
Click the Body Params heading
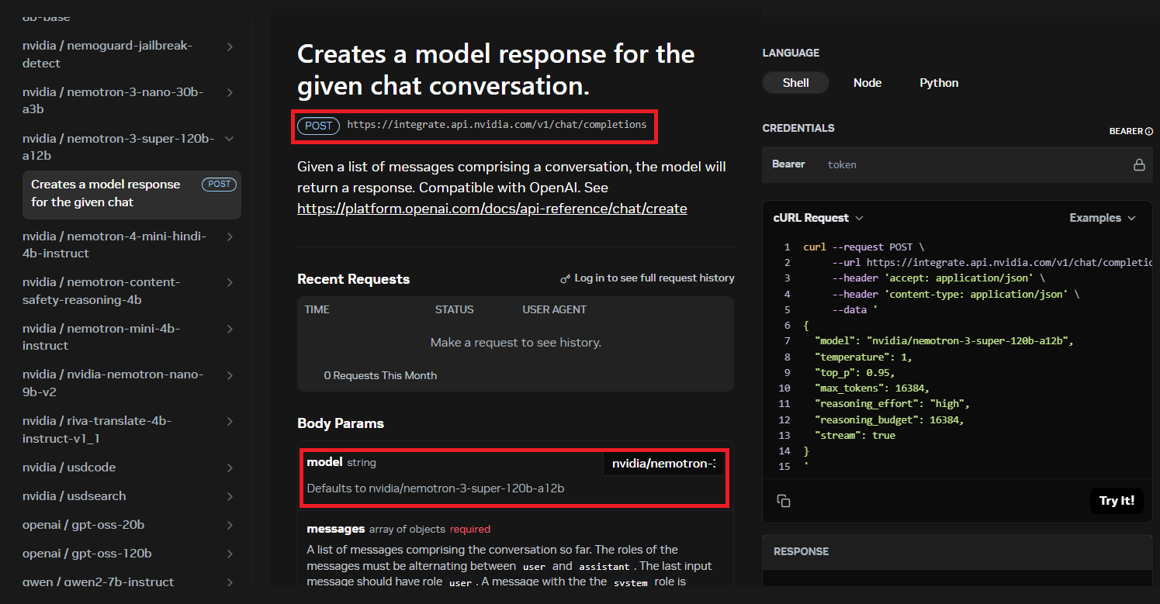point(341,423)
